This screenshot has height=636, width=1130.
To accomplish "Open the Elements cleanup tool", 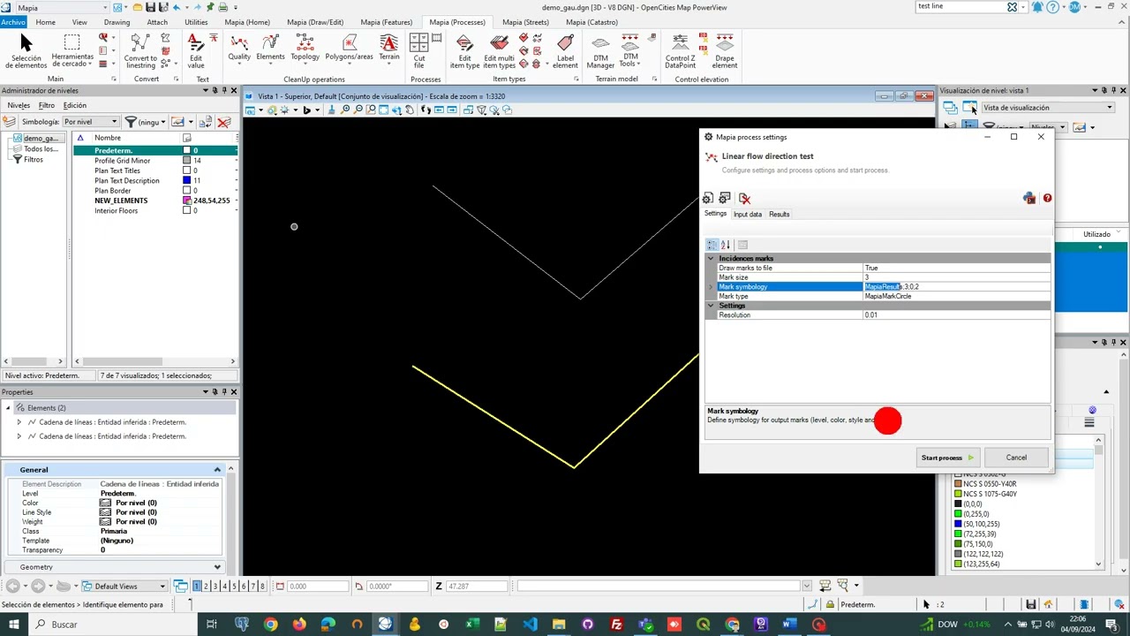I will point(270,48).
